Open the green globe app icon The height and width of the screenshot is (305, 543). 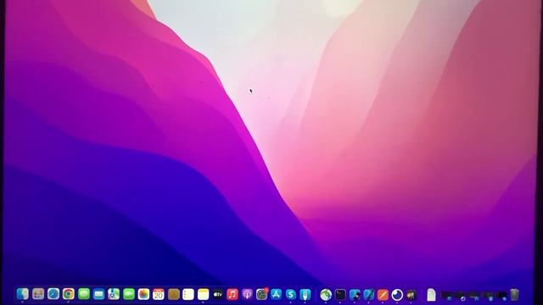(326, 295)
